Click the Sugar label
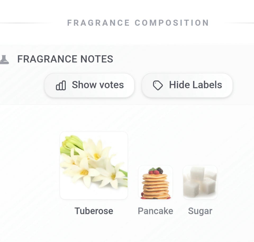 [x=200, y=211]
